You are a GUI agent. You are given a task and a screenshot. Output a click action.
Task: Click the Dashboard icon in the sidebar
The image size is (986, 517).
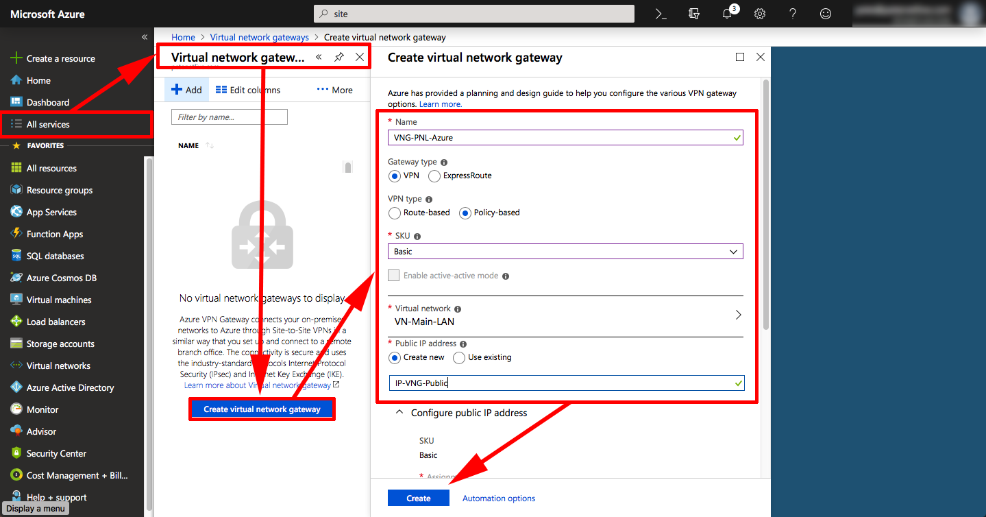[x=16, y=102]
